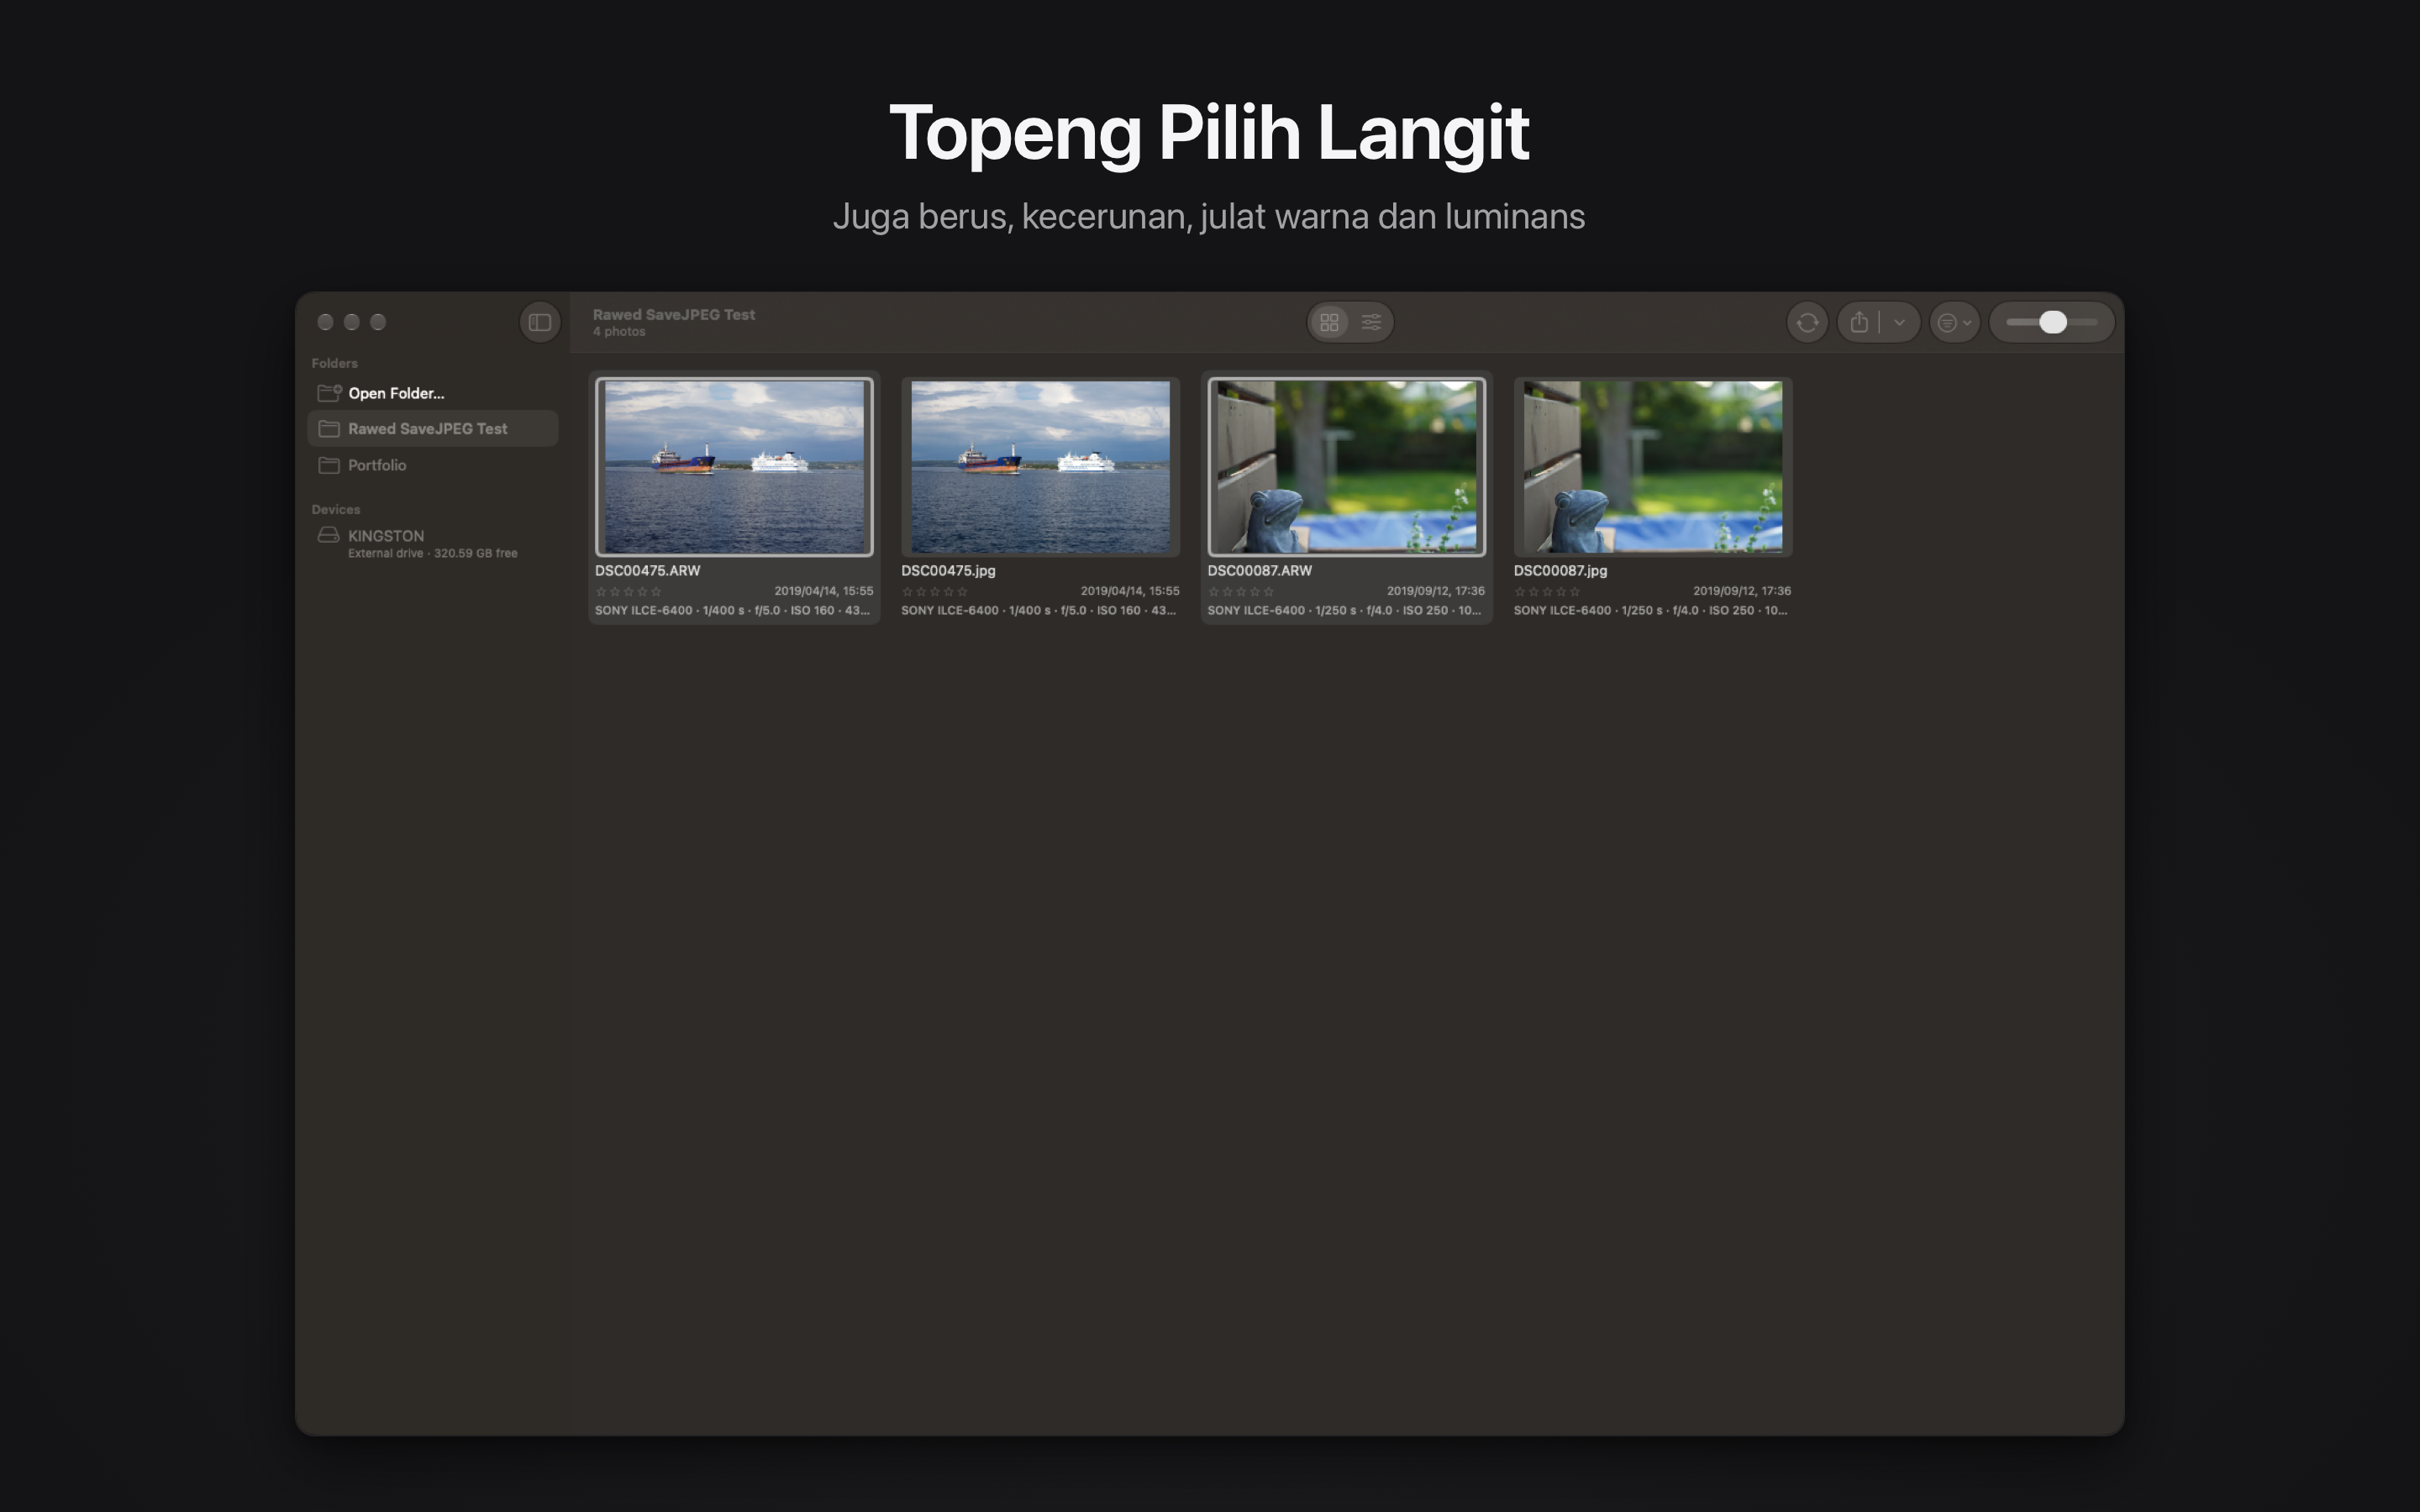2420x1512 pixels.
Task: Click the Open Folder icon
Action: coord(330,392)
